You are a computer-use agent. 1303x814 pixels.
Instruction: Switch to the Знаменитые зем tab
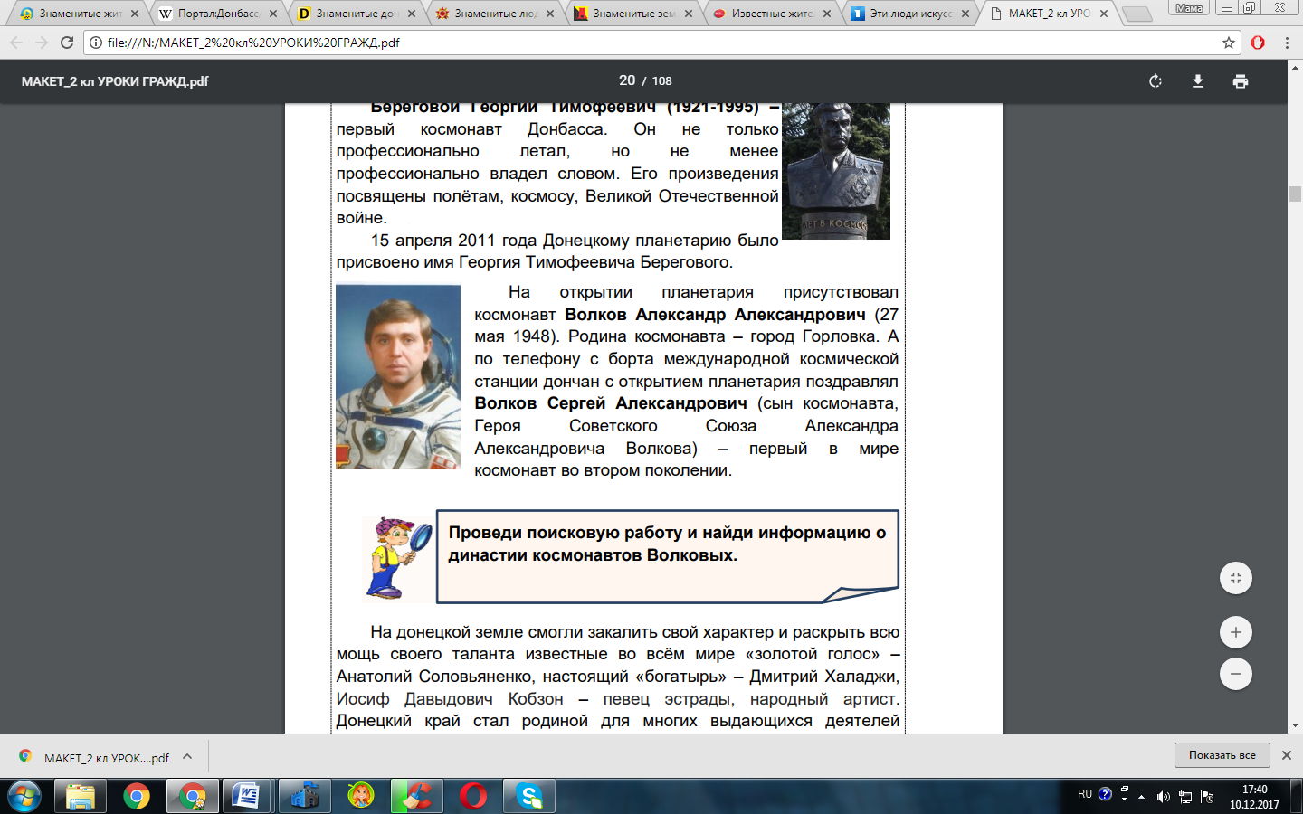(x=632, y=14)
